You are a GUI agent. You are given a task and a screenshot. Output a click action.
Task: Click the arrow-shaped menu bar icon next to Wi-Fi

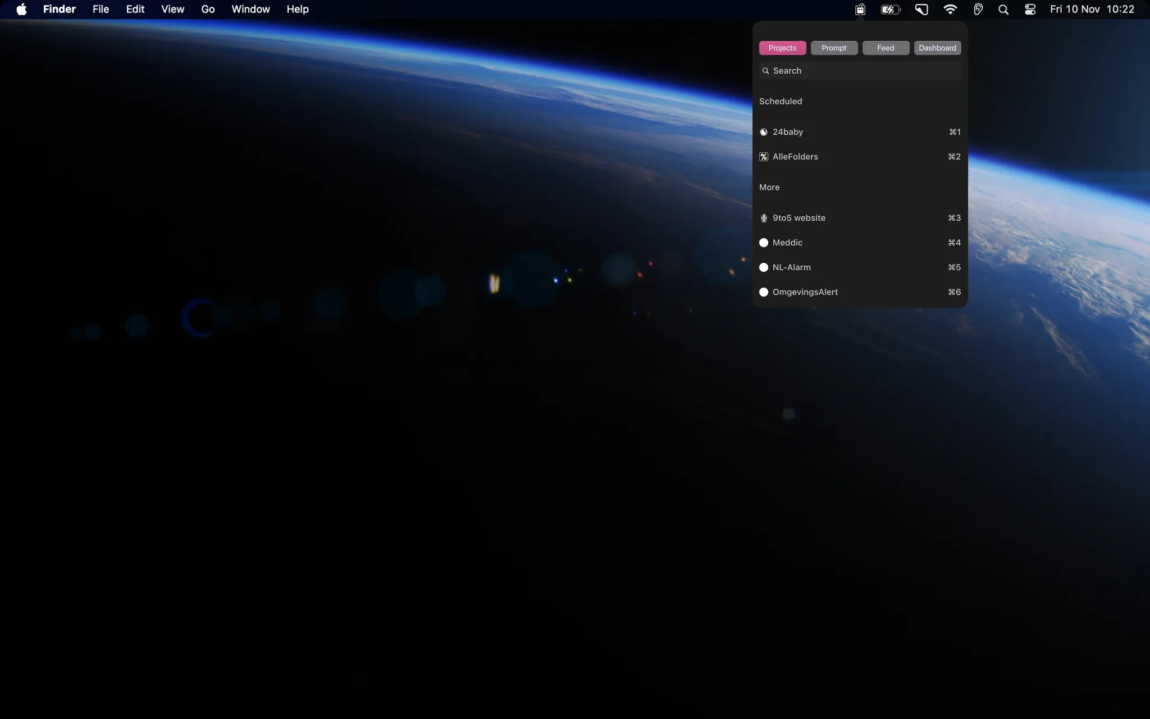pos(921,9)
